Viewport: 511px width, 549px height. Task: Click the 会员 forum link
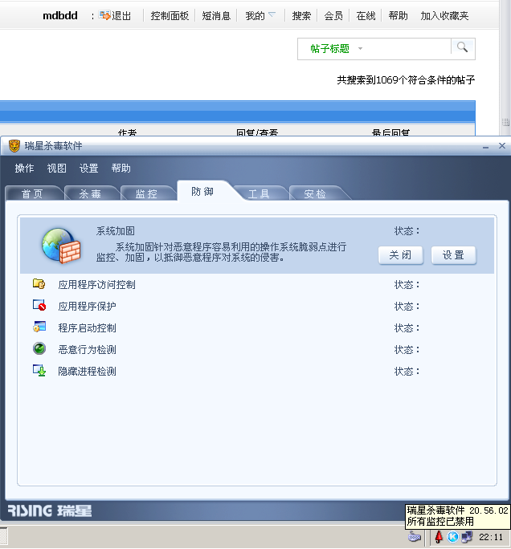333,16
